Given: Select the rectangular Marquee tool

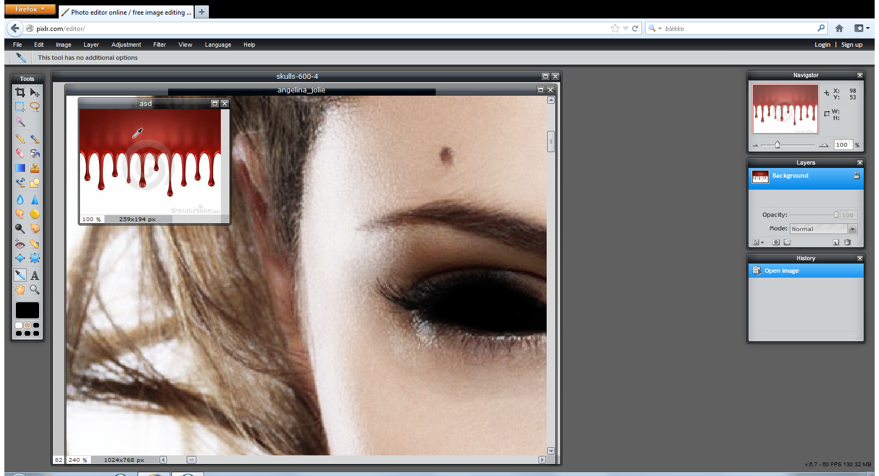Looking at the screenshot, I should coord(20,107).
